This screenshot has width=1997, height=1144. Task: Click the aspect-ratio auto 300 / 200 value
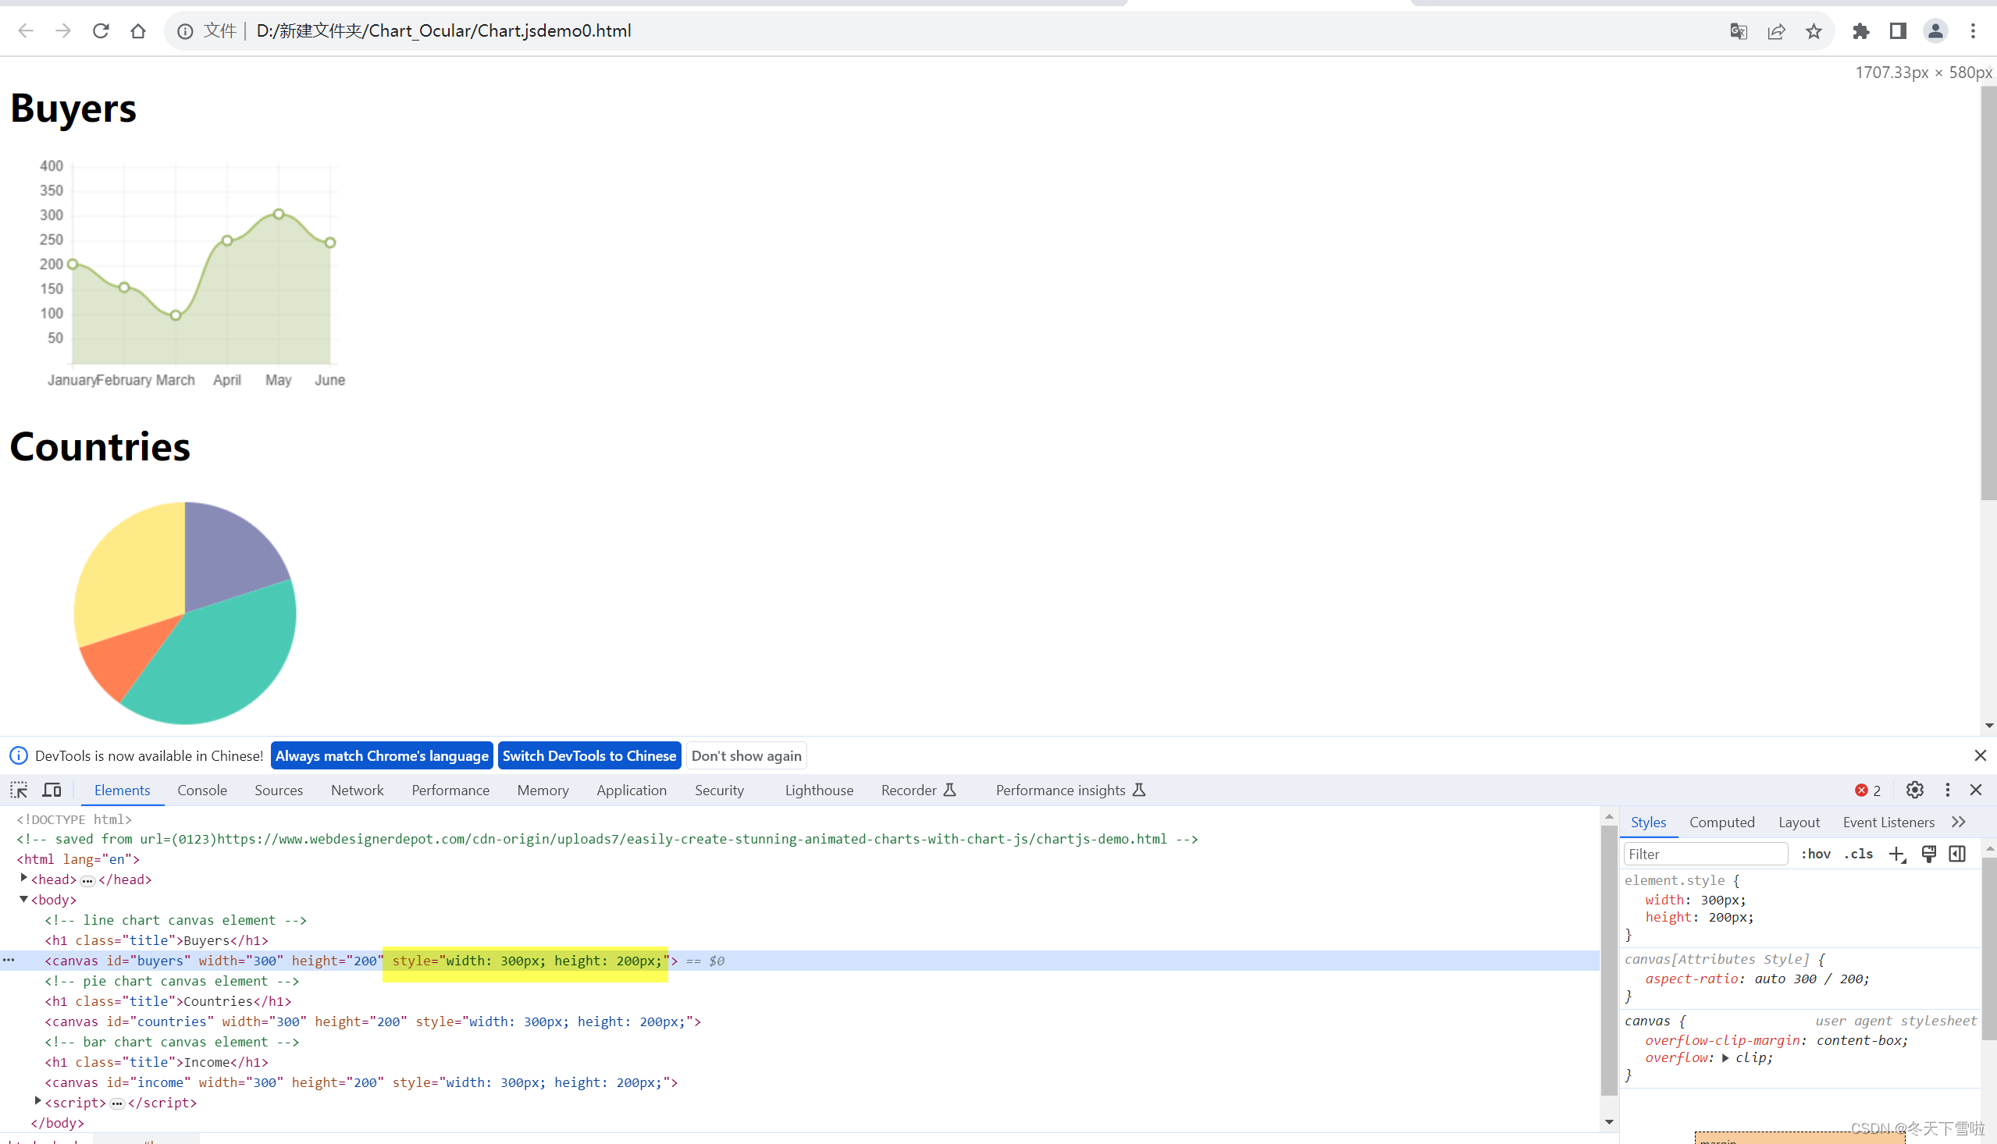coord(1811,979)
